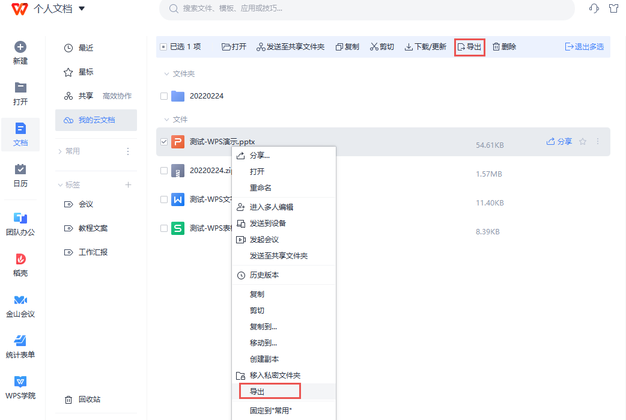Viewport: 626px width, 420px height.
Task: Open the 稻壳 icon in sidebar
Action: [x=20, y=259]
